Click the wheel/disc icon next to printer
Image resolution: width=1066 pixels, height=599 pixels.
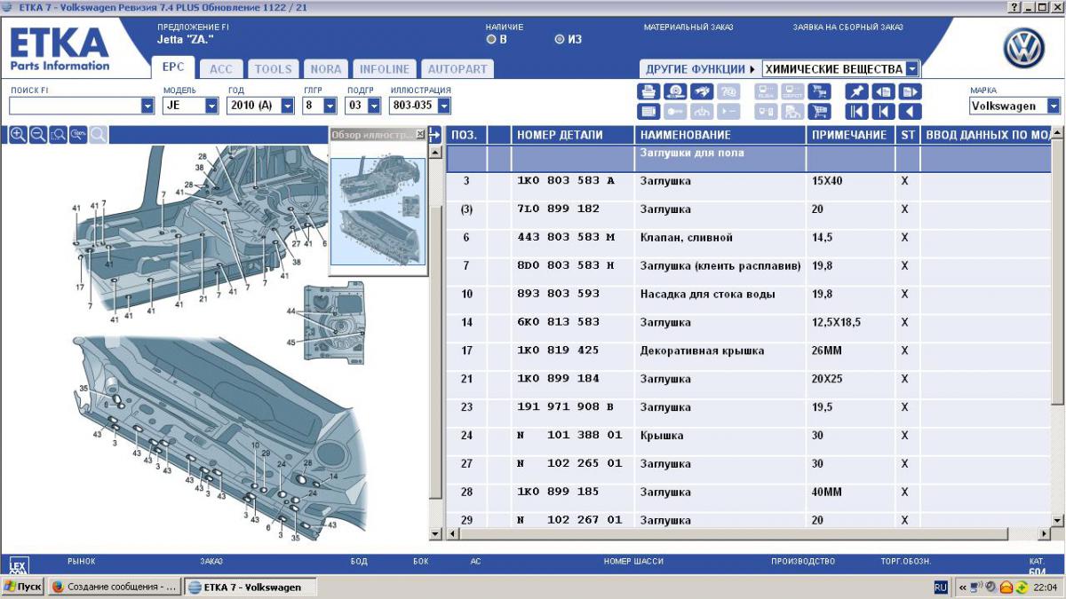[x=675, y=91]
